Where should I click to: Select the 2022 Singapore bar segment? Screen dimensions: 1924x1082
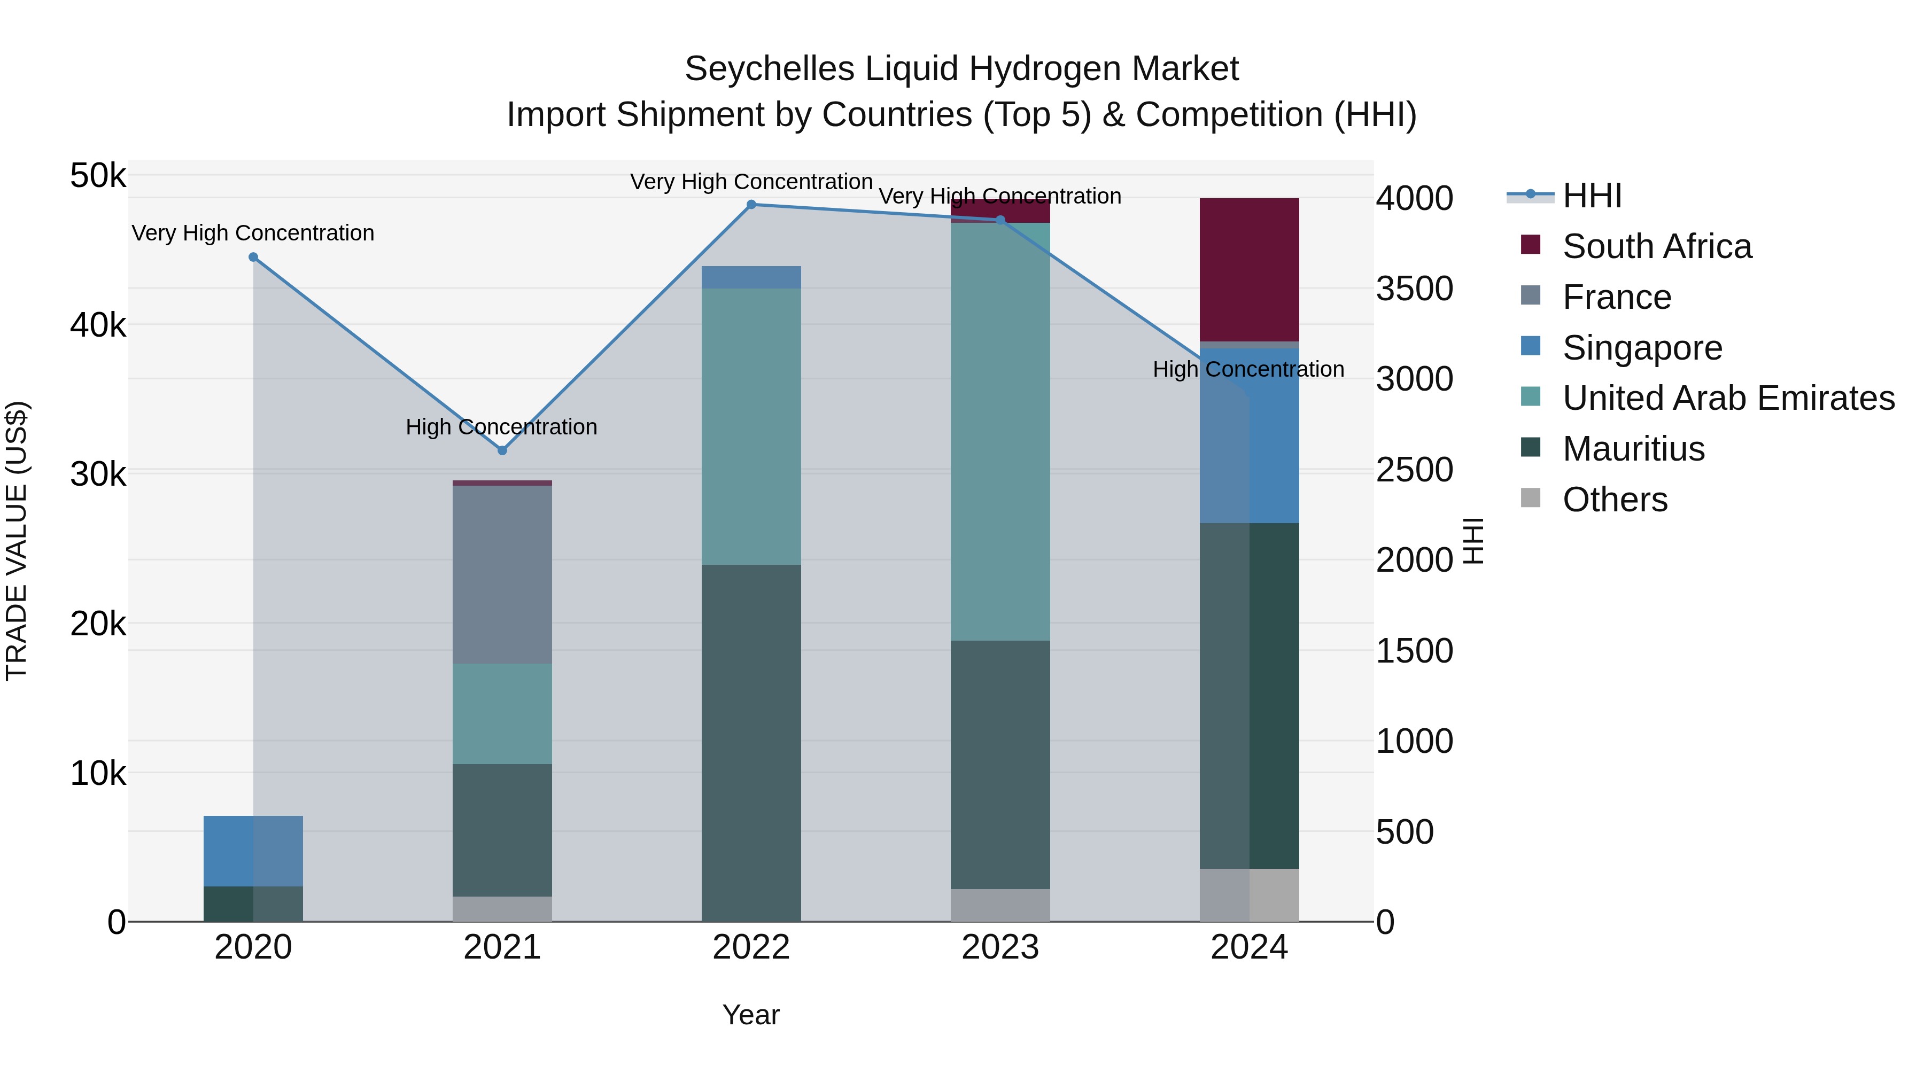[x=751, y=277]
